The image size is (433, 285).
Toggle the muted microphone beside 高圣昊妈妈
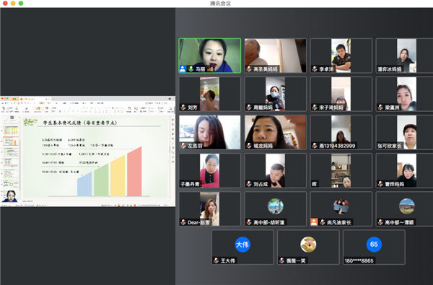tap(249, 69)
